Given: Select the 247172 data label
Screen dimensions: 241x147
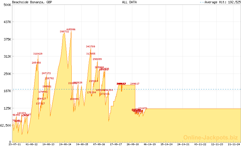Looking at the screenshot, I should (46, 73).
